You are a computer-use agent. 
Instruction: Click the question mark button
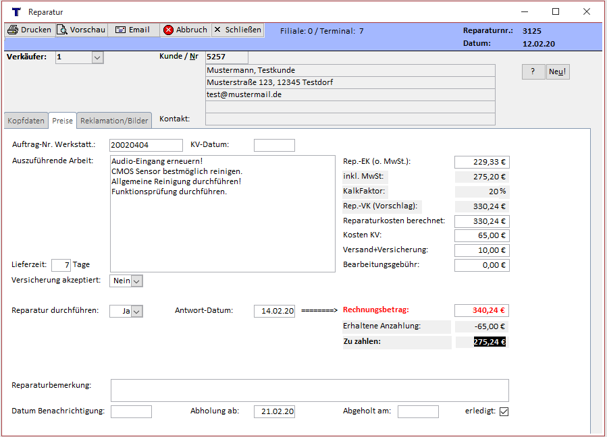pyautogui.click(x=533, y=71)
